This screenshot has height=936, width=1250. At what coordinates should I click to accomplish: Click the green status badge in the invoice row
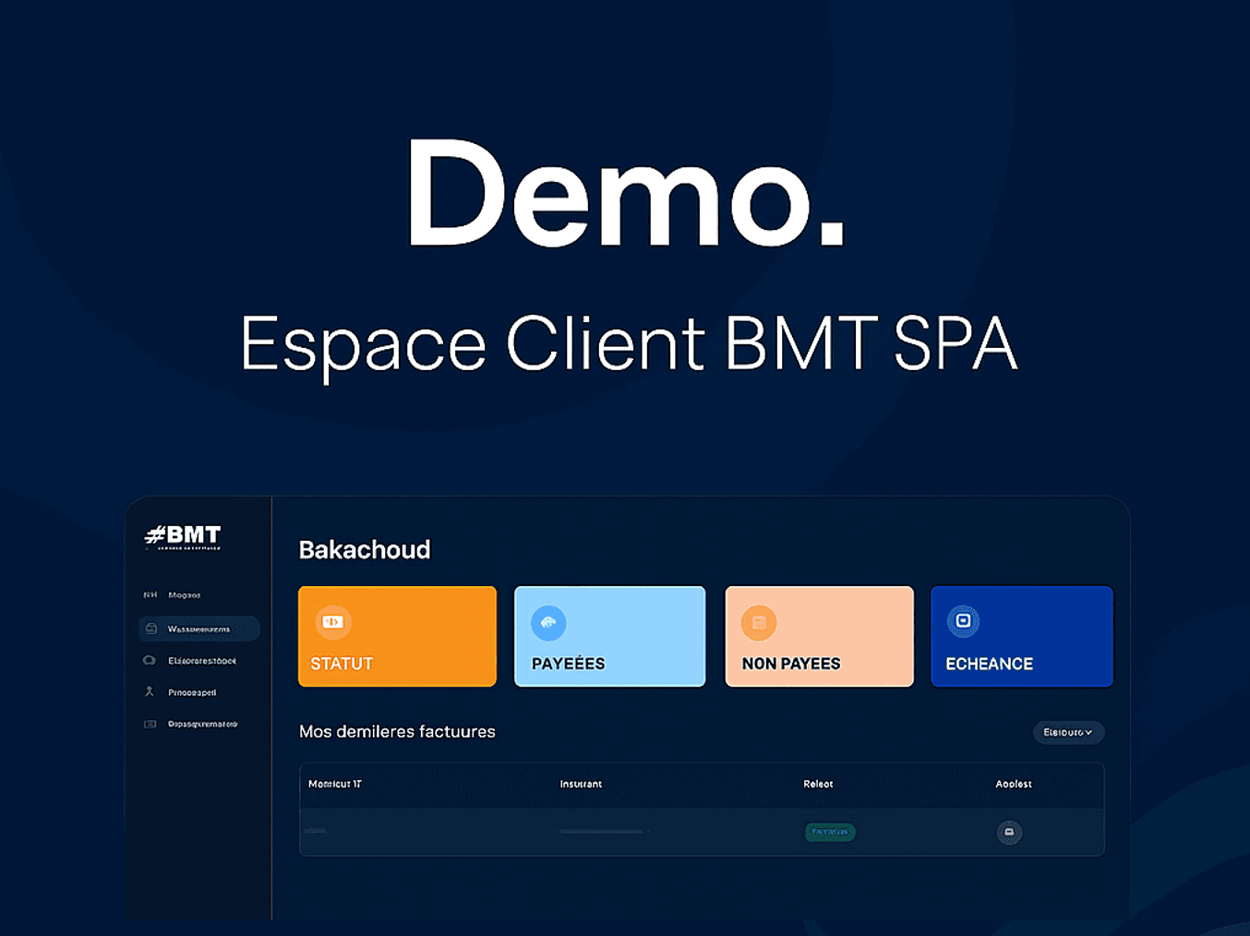coord(830,832)
